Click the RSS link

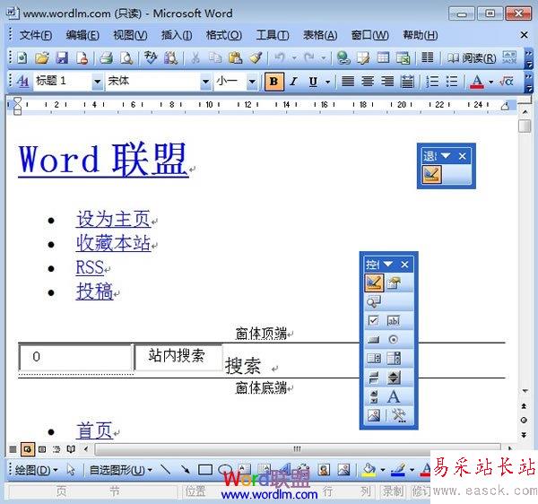(90, 267)
